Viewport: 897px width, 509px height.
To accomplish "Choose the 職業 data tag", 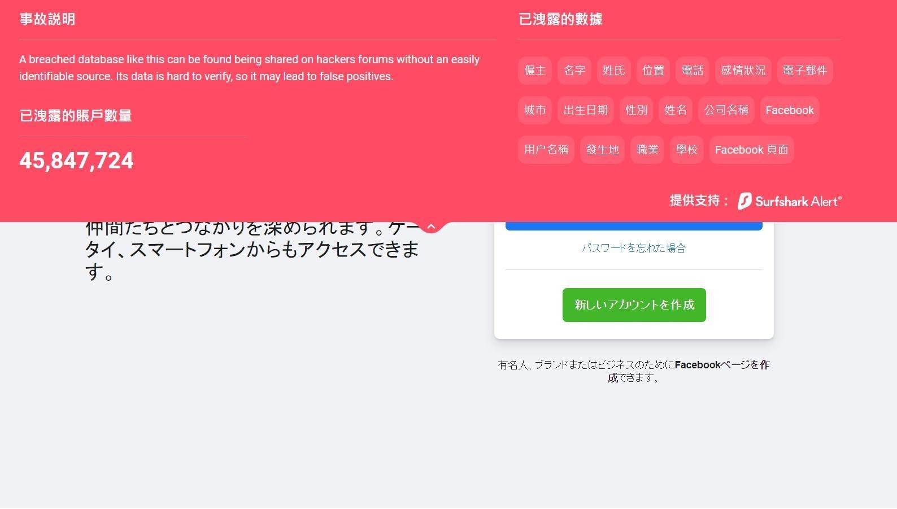I will (647, 150).
